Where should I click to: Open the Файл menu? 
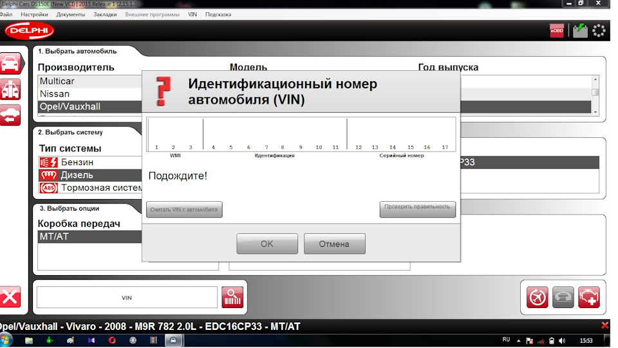pyautogui.click(x=6, y=14)
